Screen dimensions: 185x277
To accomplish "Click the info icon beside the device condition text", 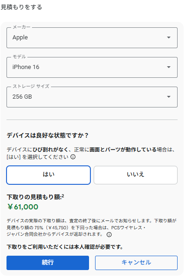I will pos(73,157).
